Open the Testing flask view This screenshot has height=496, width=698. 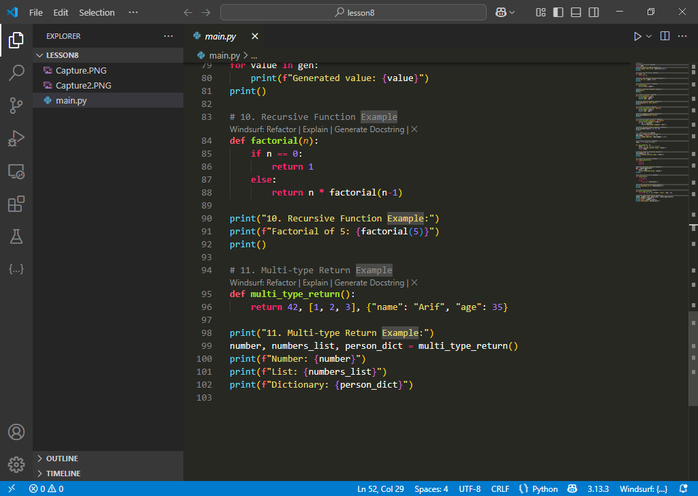click(x=16, y=236)
